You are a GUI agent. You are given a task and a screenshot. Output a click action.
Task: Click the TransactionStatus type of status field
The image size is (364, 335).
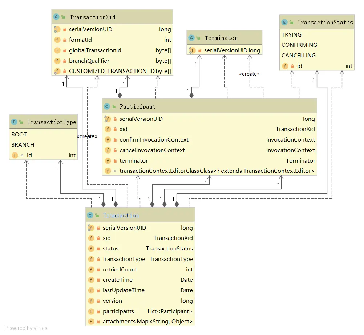click(x=169, y=249)
